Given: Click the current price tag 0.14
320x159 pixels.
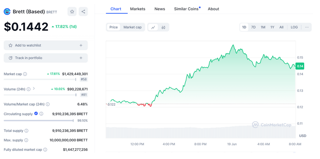Looking at the screenshot, I should pos(300,66).
